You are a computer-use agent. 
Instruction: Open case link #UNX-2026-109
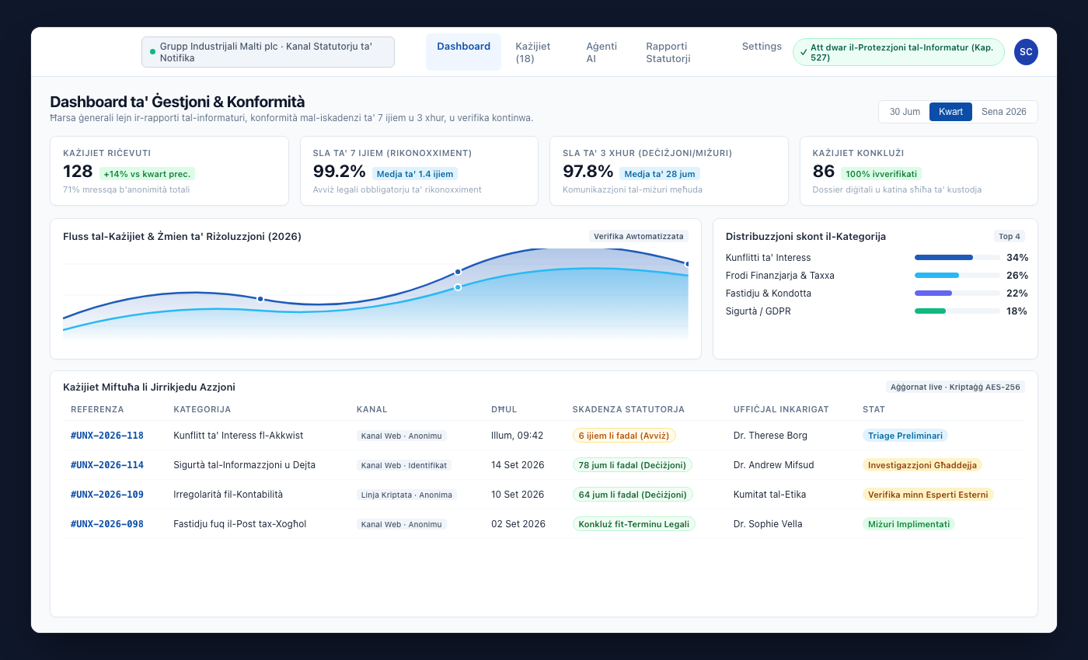(107, 495)
